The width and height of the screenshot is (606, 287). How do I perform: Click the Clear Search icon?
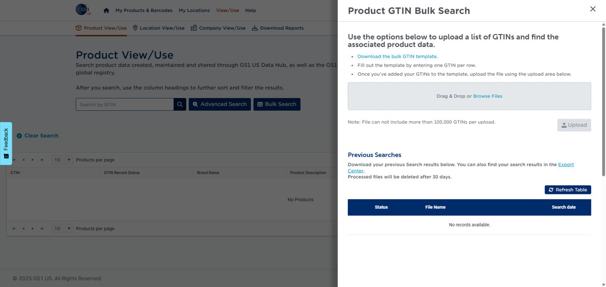(19, 136)
